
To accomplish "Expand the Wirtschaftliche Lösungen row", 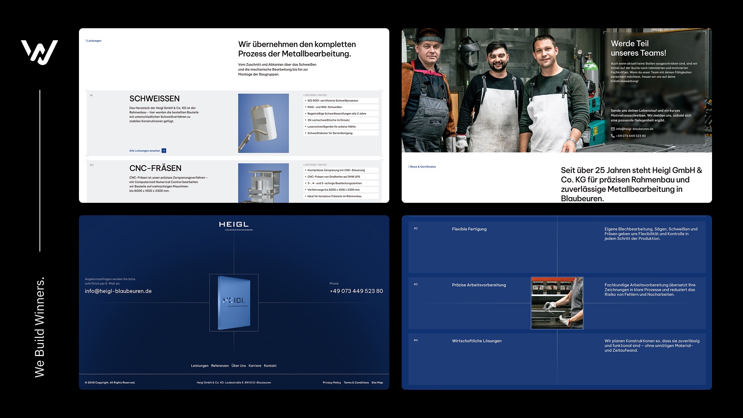I will [476, 341].
